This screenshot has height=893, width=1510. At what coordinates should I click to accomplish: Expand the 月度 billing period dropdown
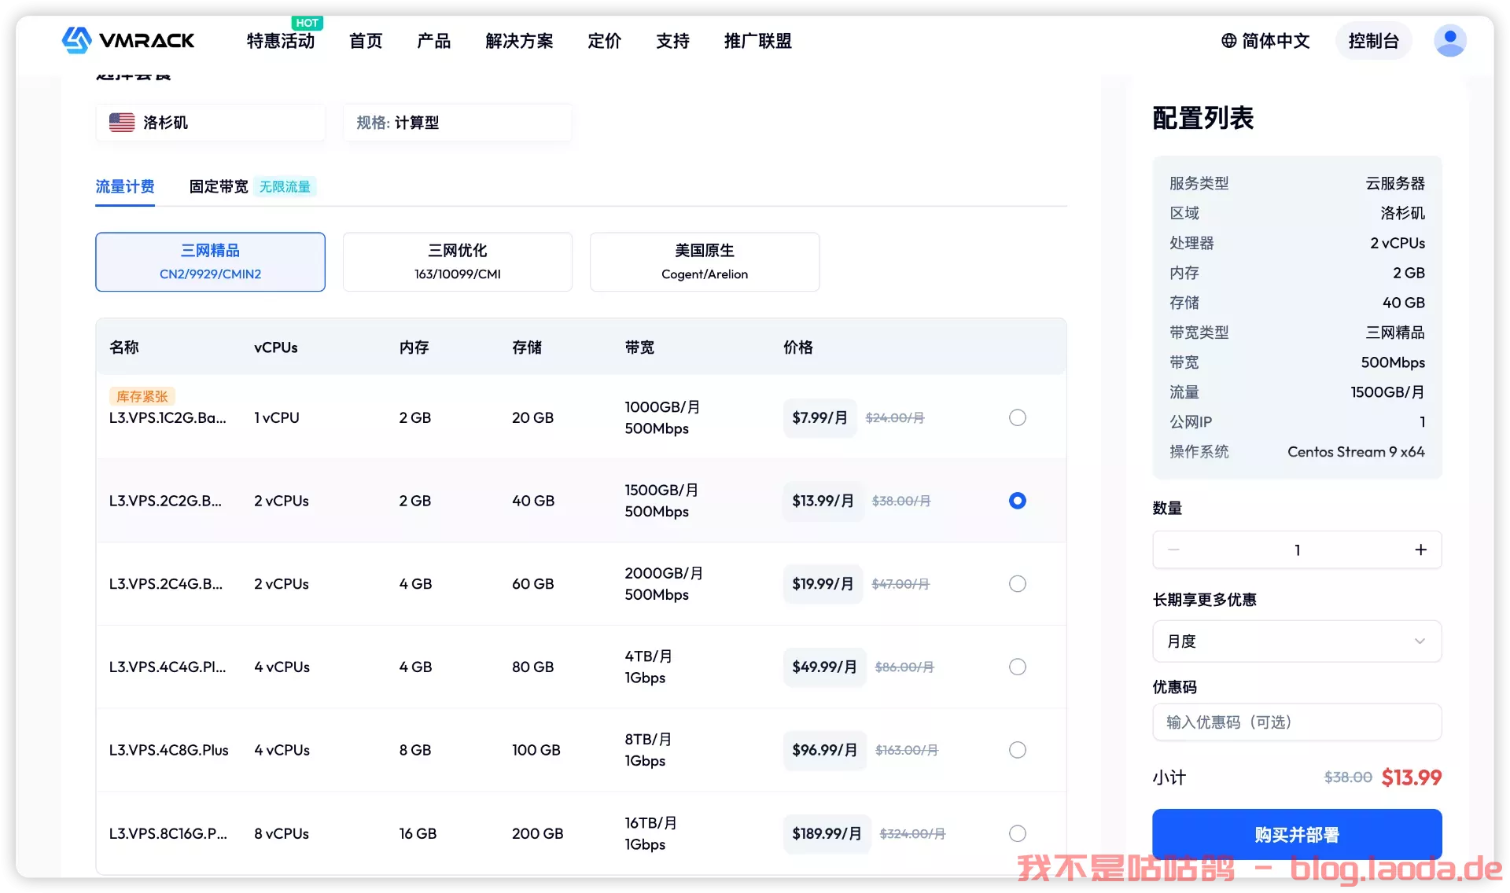point(1296,641)
